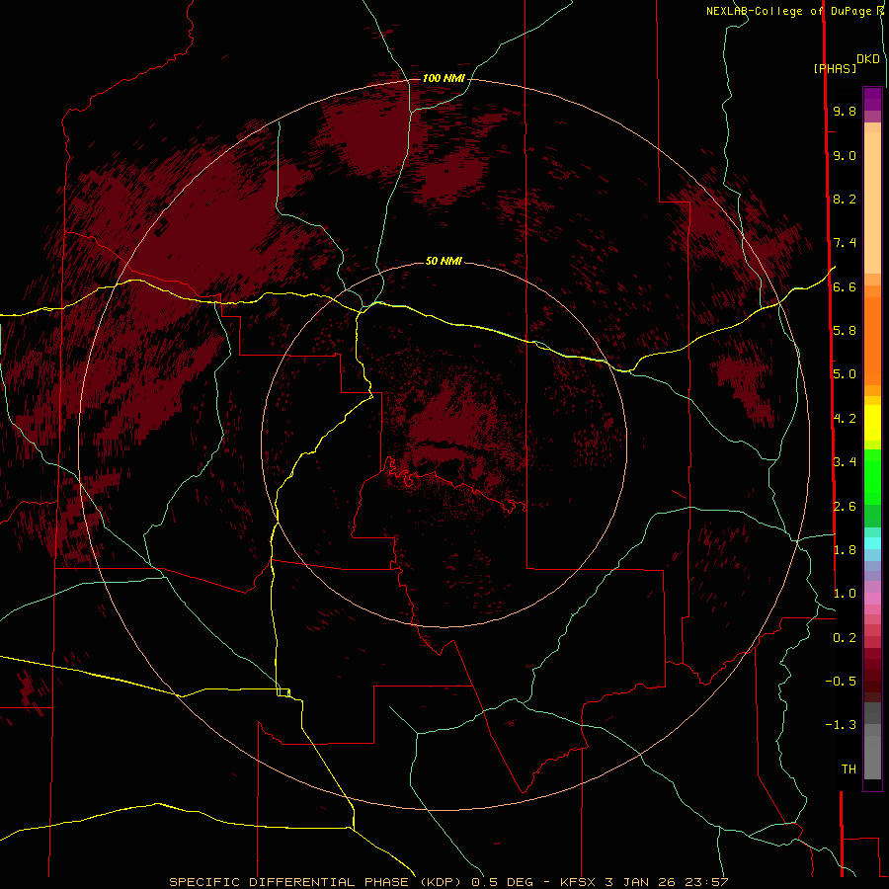Screen dimensions: 889x889
Task: Click the 4.2 scale value
Action: [845, 419]
